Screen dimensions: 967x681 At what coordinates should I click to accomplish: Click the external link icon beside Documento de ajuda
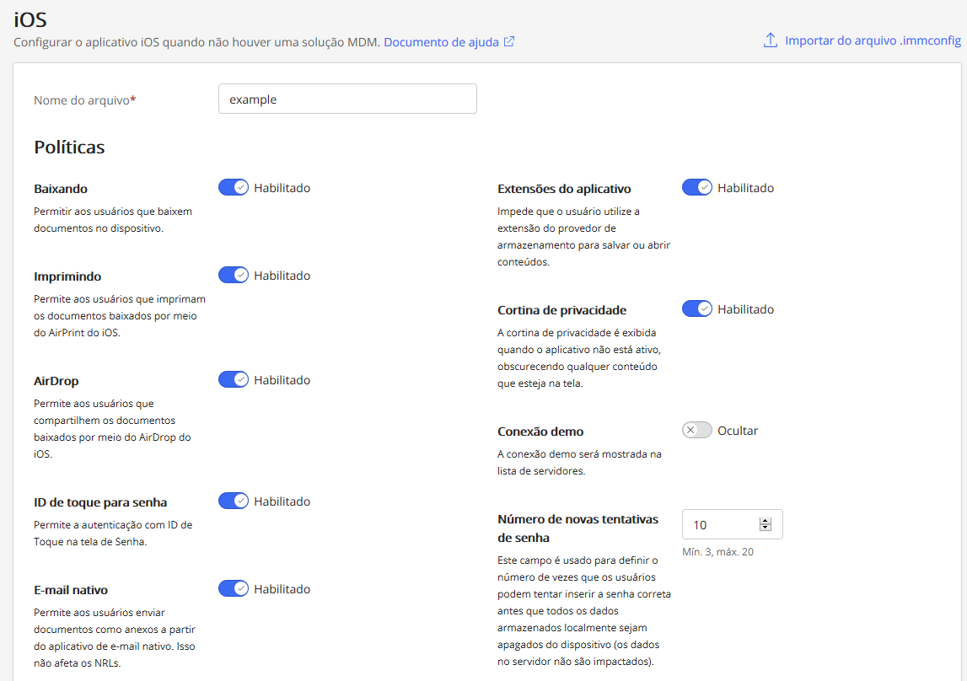509,41
